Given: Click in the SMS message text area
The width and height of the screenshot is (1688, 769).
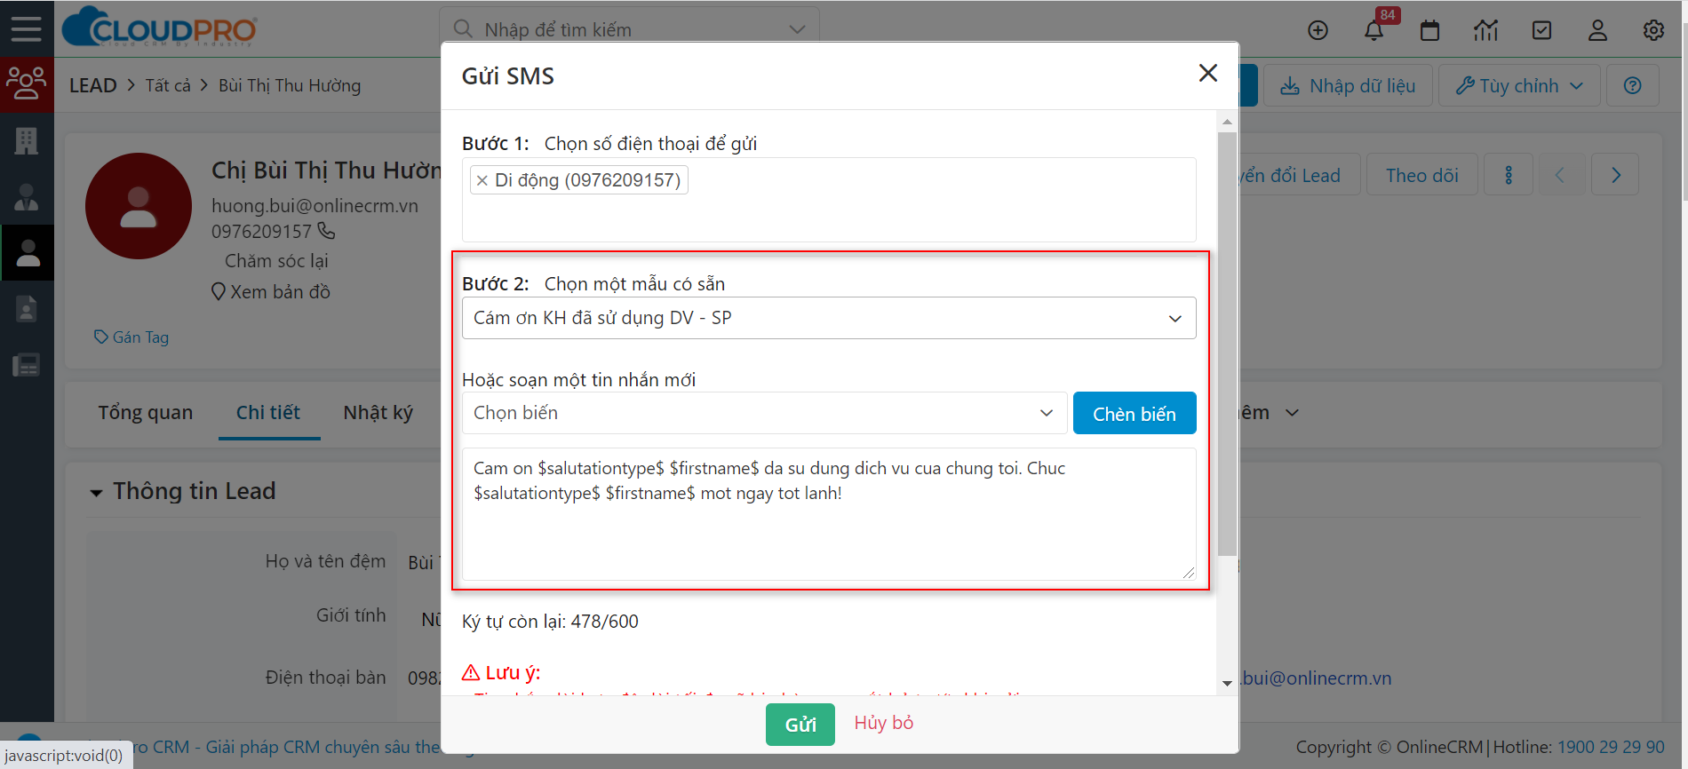Looking at the screenshot, I should point(829,514).
